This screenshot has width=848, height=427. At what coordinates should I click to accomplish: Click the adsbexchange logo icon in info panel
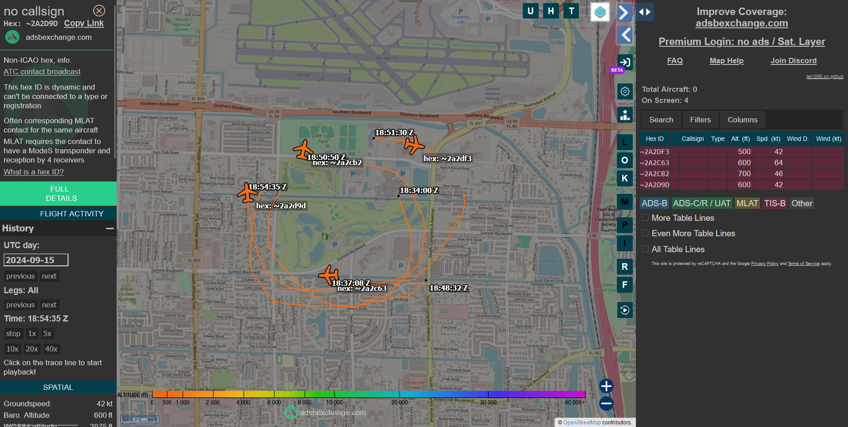(x=12, y=37)
